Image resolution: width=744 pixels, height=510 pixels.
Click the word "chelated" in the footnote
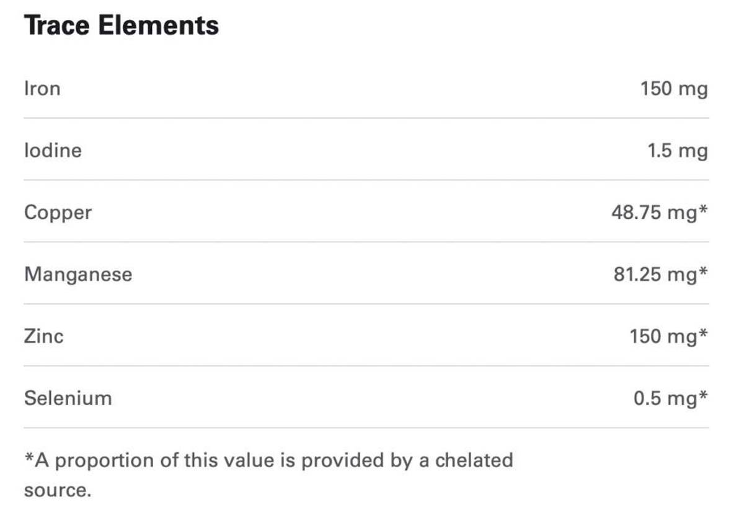(474, 460)
